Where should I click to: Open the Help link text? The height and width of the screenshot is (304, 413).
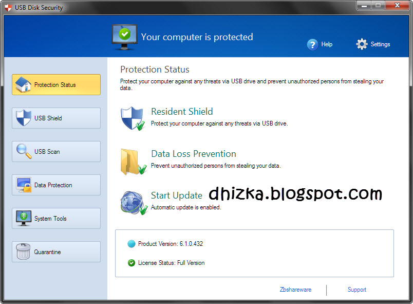327,44
